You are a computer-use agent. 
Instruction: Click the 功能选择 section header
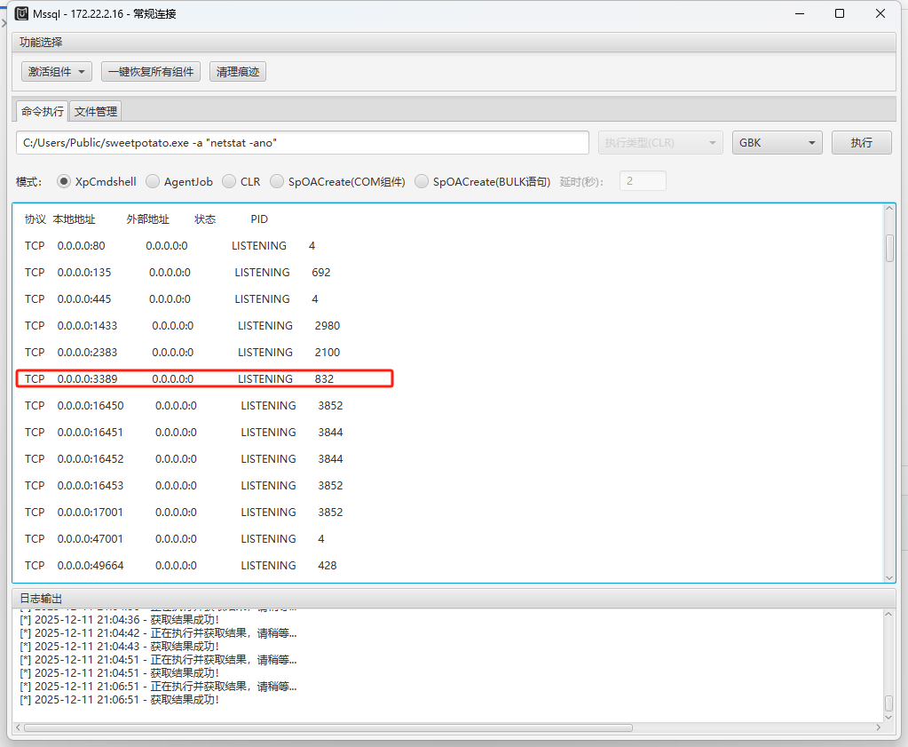(454, 43)
